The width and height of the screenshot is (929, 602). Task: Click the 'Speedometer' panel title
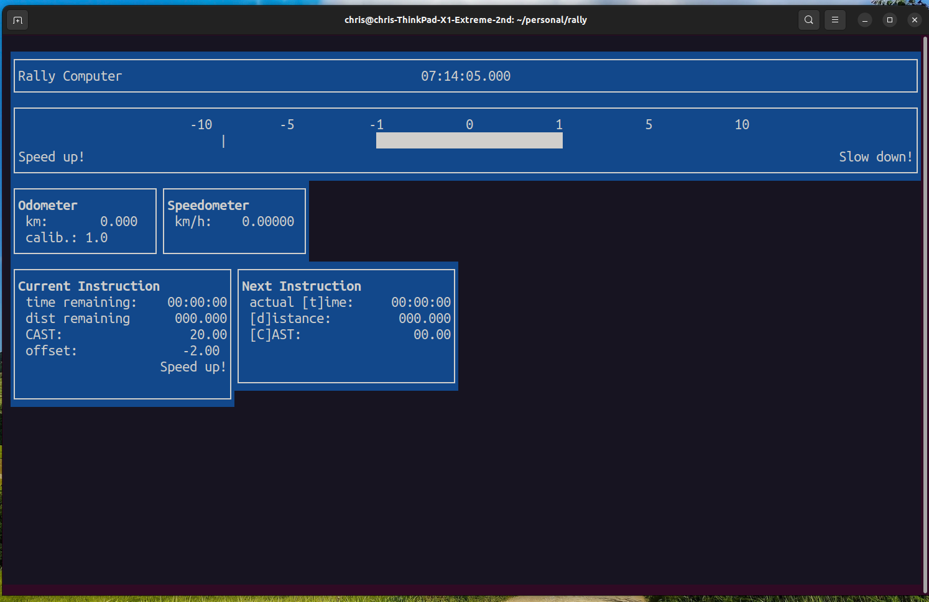coord(208,205)
